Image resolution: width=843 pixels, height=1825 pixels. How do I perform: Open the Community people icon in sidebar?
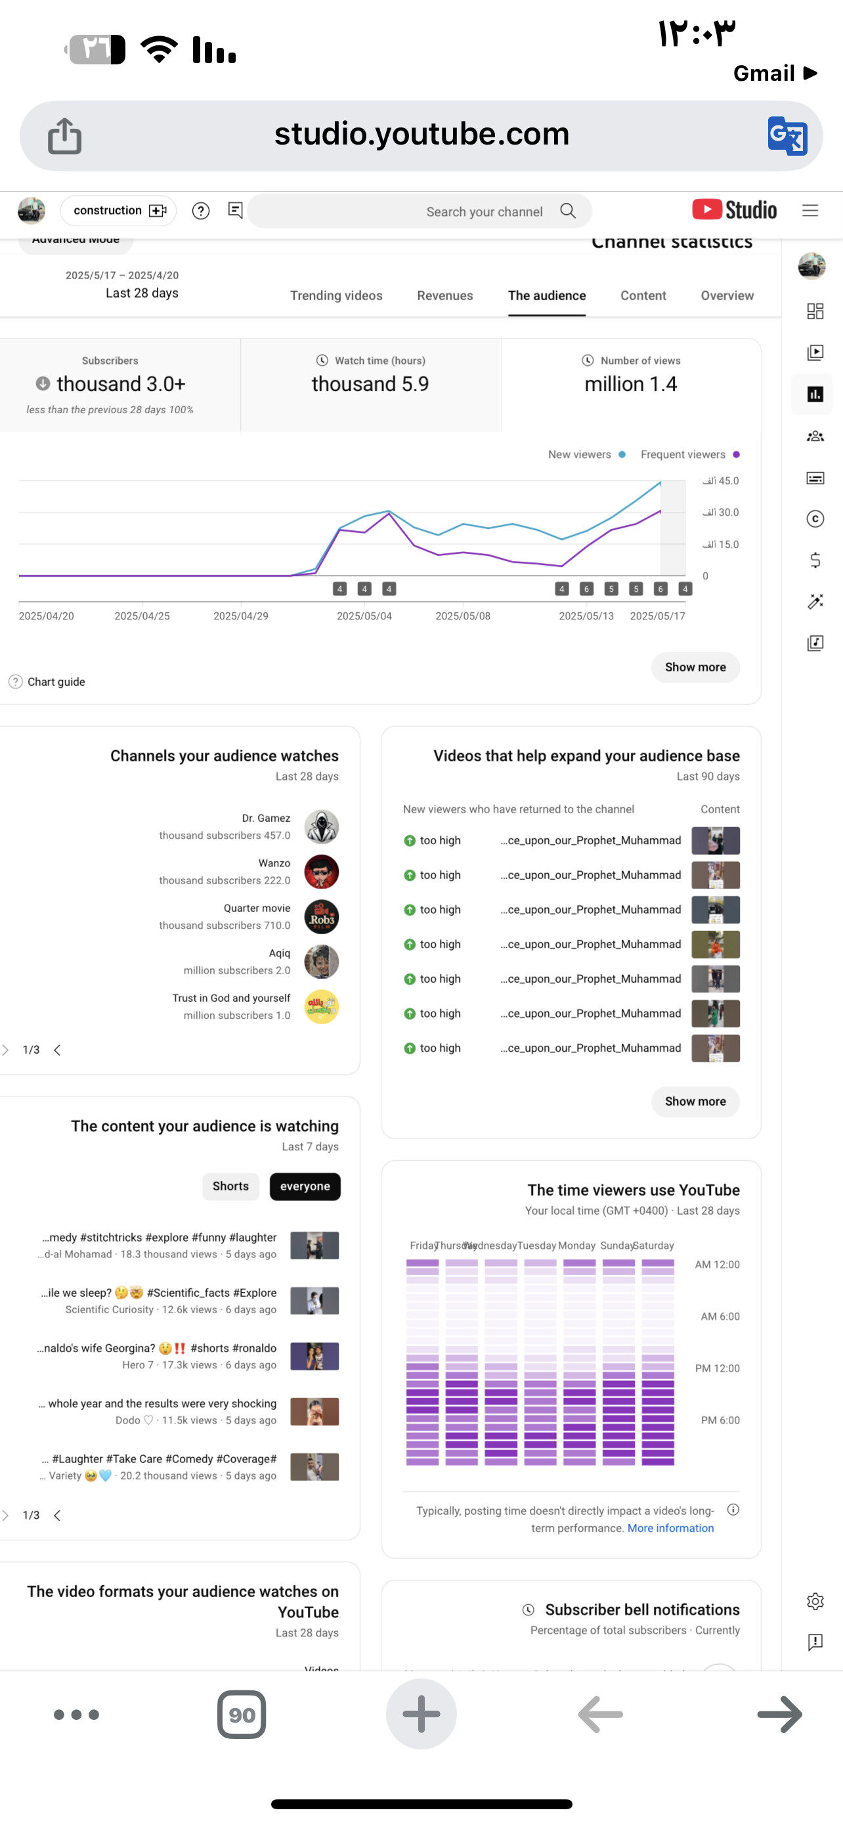point(815,436)
